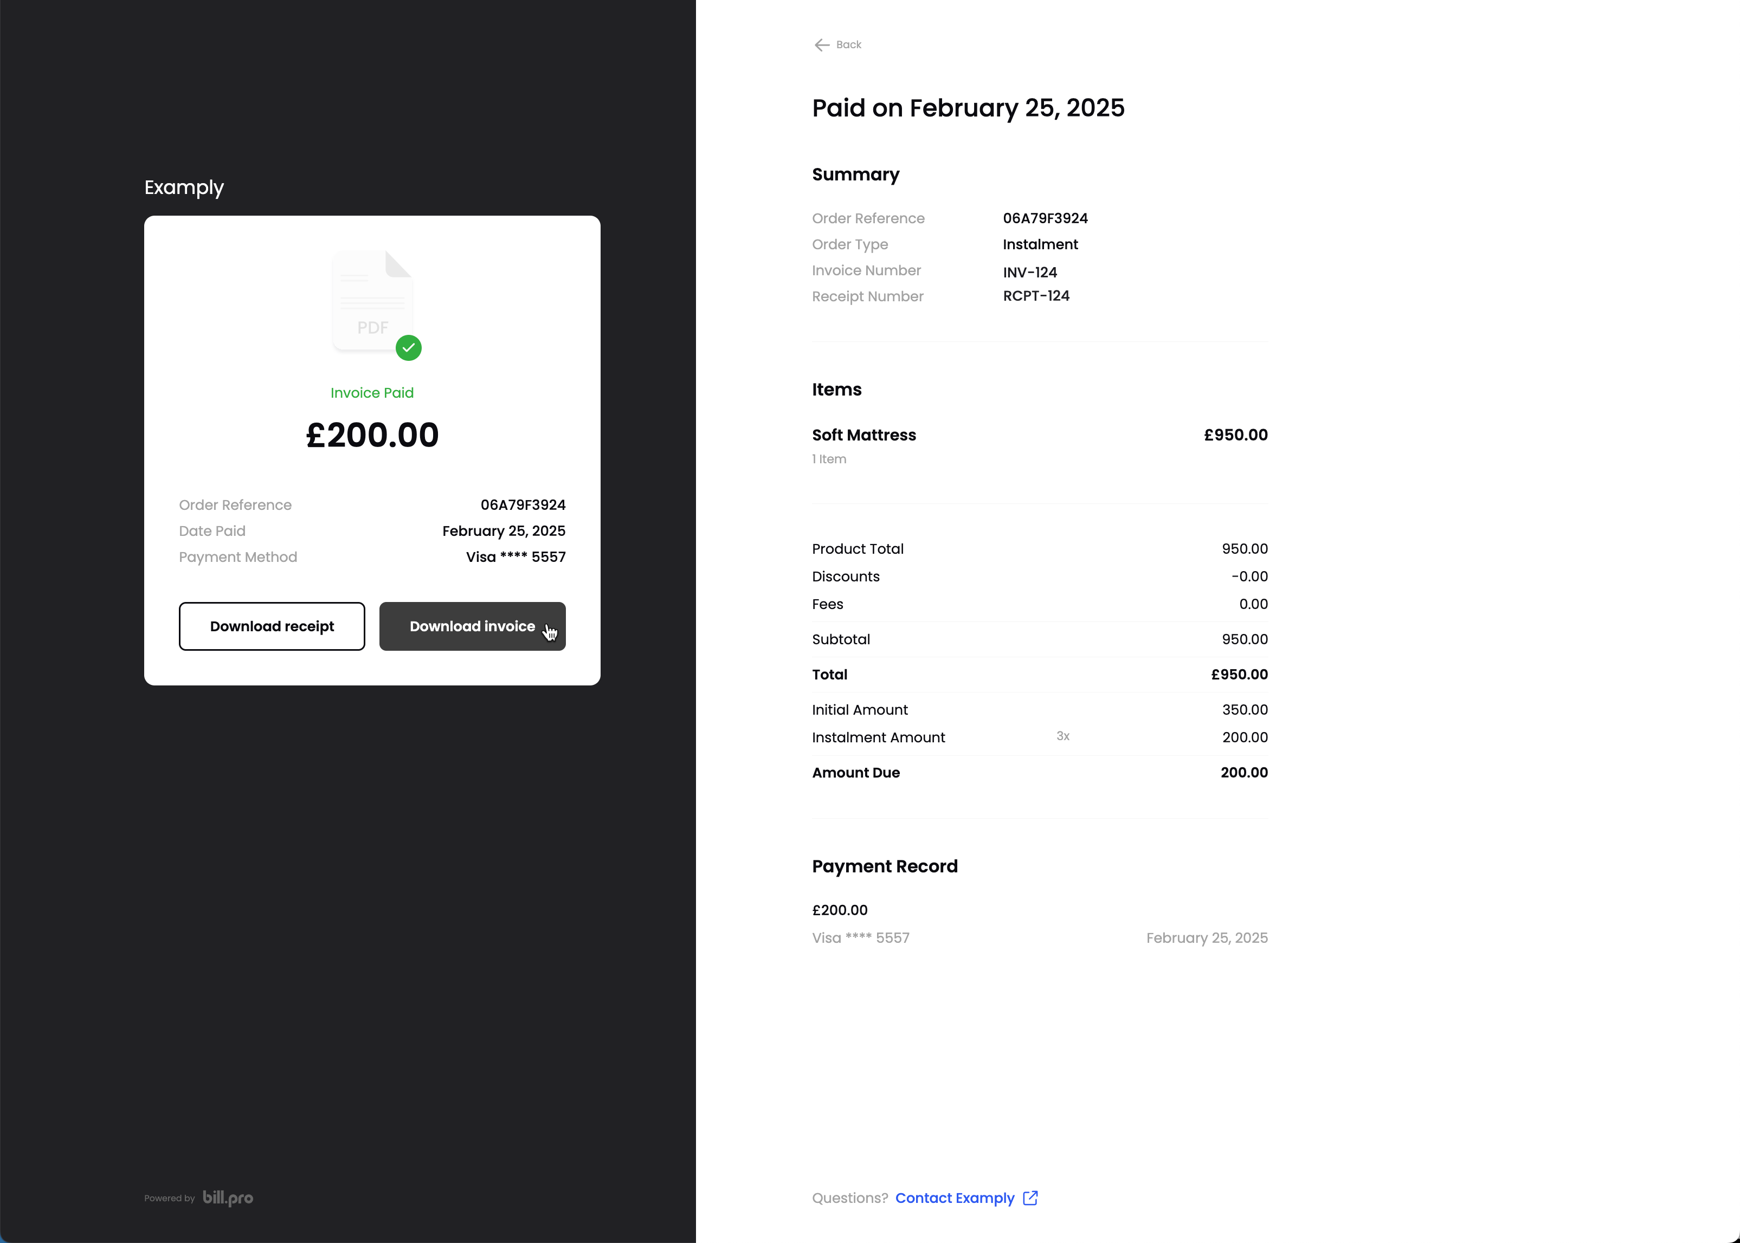
Task: Click the 3x instalment count
Action: coord(1062,735)
